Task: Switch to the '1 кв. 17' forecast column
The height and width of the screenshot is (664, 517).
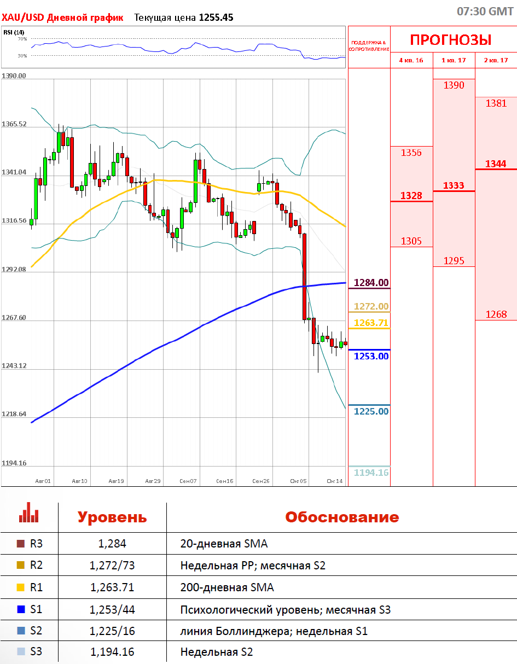Action: click(x=454, y=60)
